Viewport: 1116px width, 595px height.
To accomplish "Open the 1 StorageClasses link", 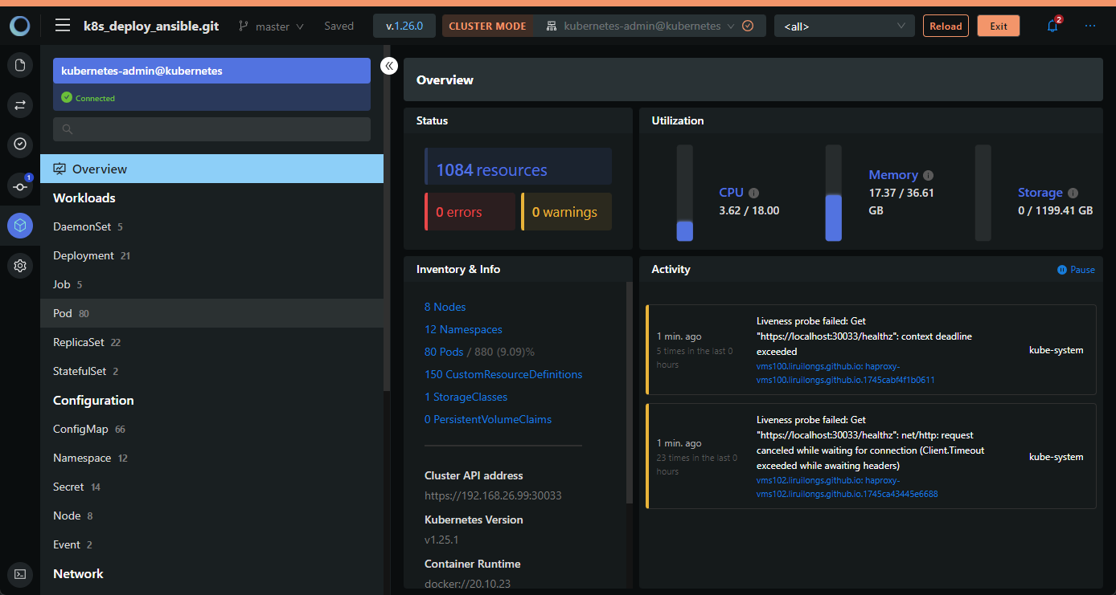I will tap(466, 397).
